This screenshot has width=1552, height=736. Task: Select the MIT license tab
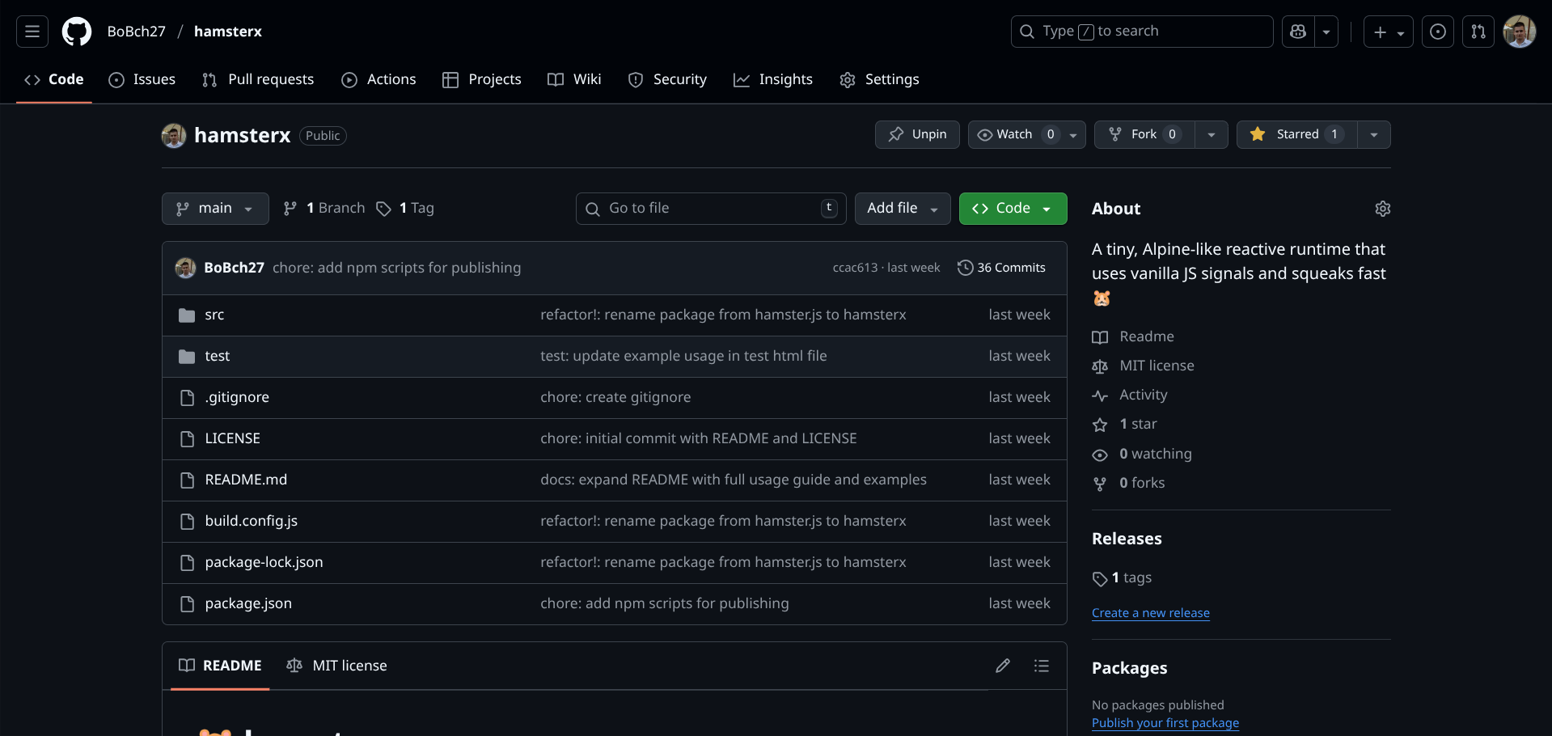coord(337,666)
